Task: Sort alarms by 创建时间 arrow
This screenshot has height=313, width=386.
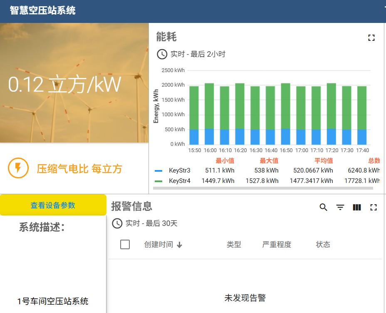Action: point(180,245)
